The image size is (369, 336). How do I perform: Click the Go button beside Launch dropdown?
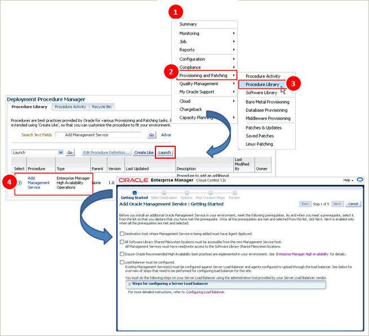70,153
